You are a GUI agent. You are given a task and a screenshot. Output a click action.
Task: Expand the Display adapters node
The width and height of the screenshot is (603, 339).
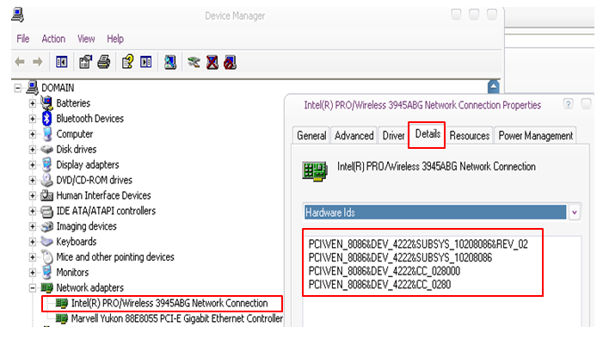(33, 164)
